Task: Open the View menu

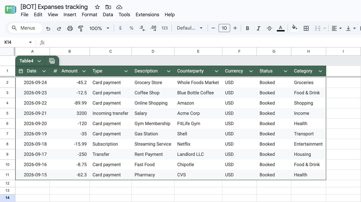Action: (x=53, y=14)
